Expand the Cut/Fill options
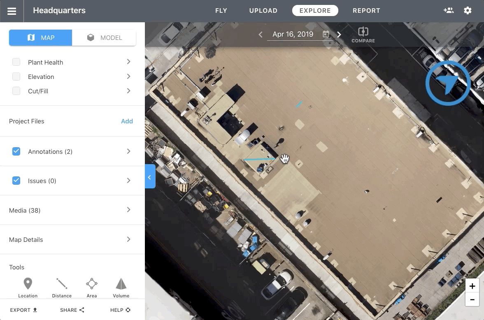 click(x=129, y=91)
